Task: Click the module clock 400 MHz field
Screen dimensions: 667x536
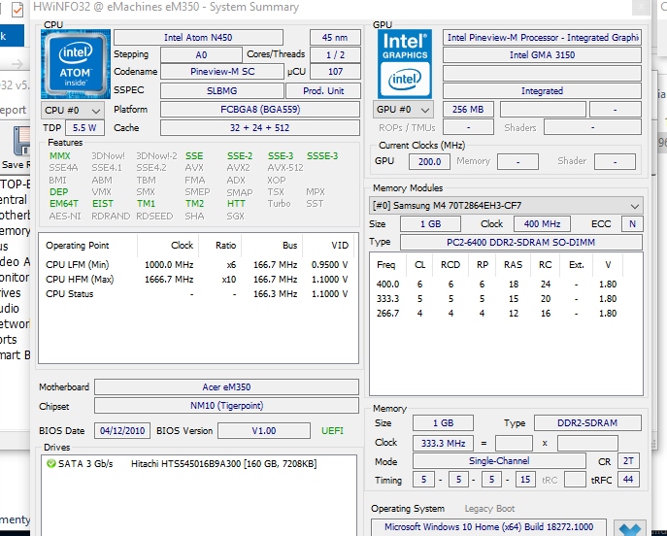Action: click(x=542, y=223)
